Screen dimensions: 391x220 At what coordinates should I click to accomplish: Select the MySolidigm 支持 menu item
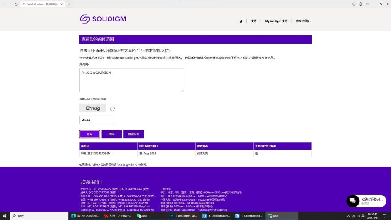(x=276, y=21)
